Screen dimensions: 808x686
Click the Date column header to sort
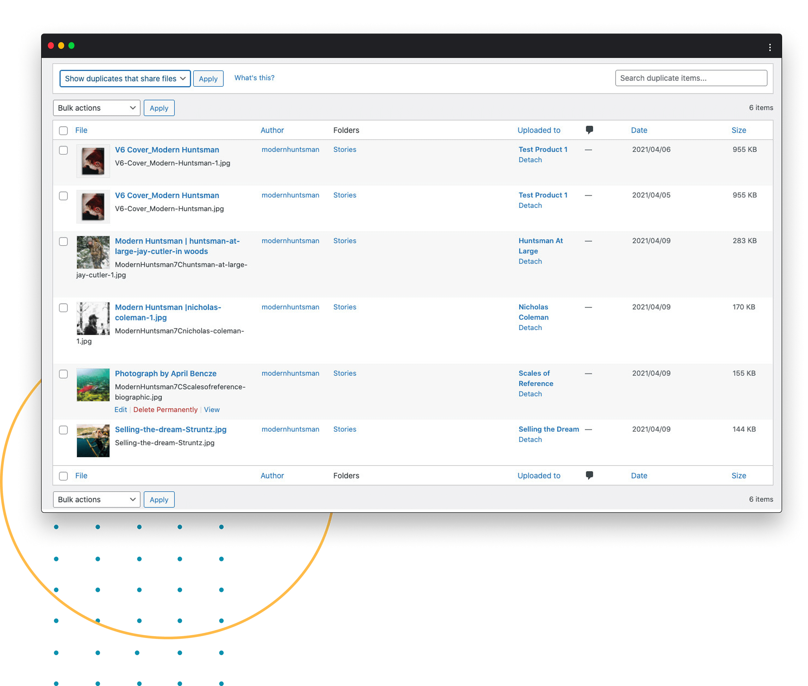(x=639, y=130)
